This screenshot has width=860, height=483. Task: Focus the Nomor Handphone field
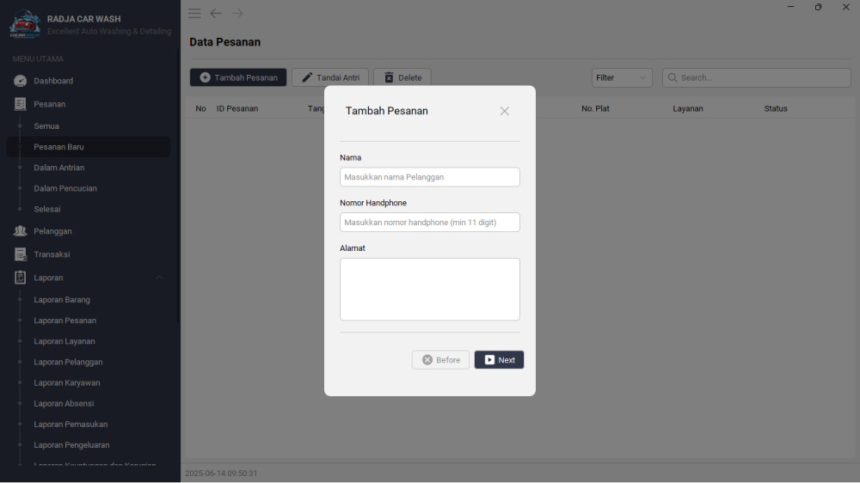point(430,222)
